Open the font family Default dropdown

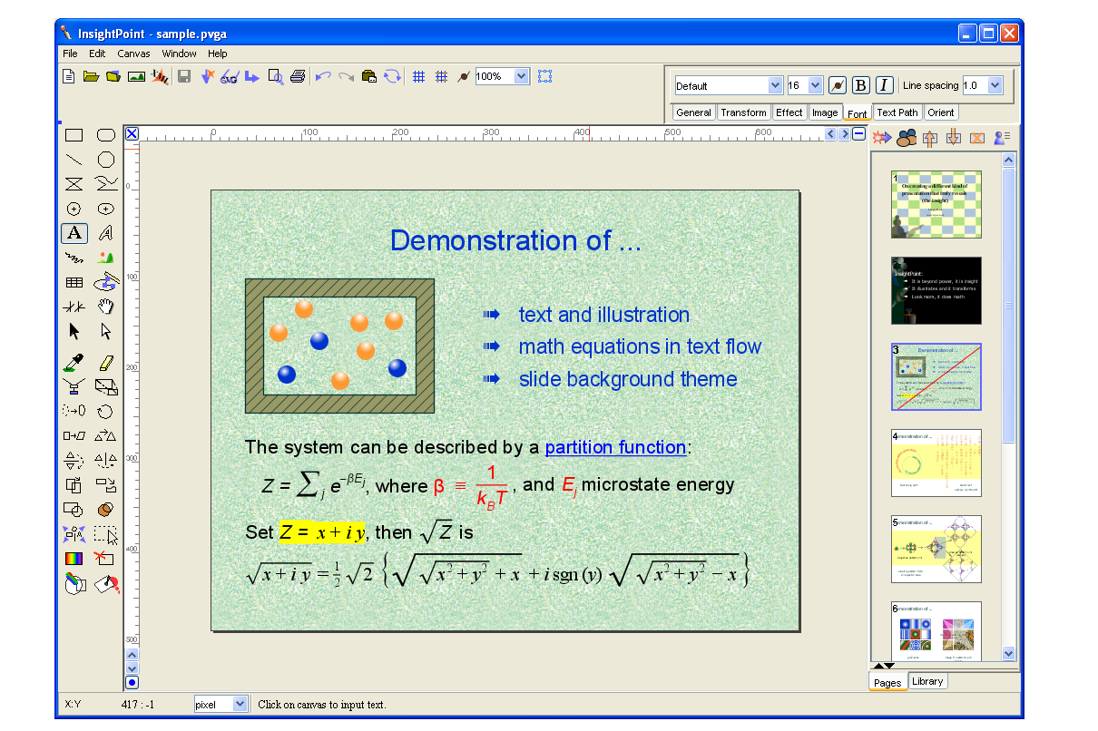[x=775, y=85]
